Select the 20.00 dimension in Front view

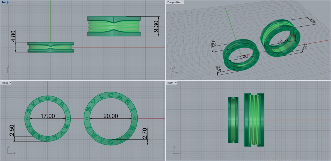[x=111, y=116]
